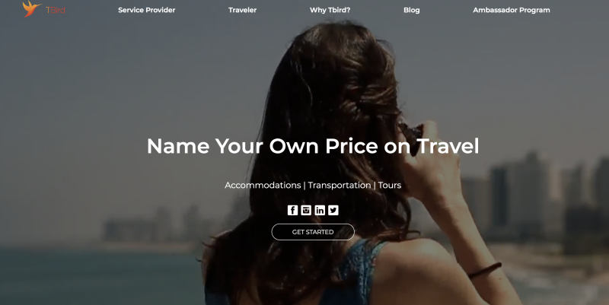This screenshot has height=305, width=609.
Task: Click the Name Your Own Price headline
Action: pyautogui.click(x=313, y=146)
